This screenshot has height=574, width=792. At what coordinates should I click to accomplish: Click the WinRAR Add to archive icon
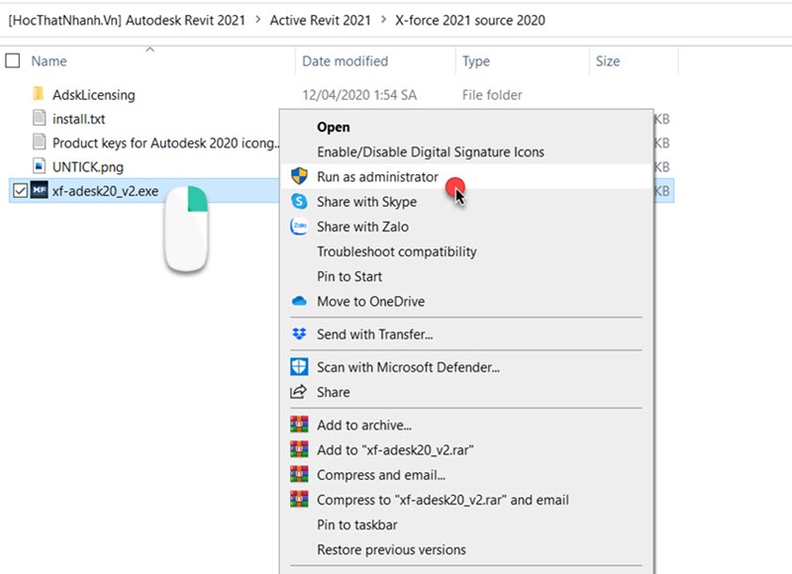tap(299, 426)
